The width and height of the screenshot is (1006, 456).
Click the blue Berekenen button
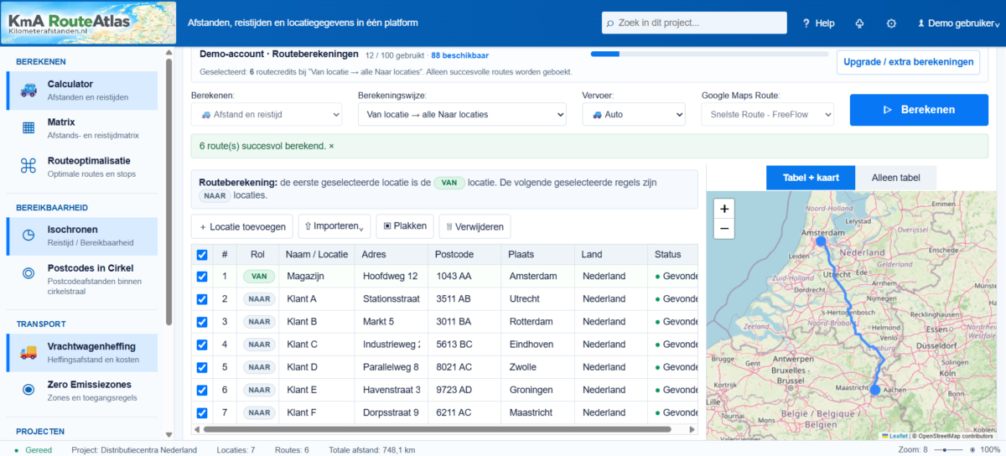(x=920, y=110)
